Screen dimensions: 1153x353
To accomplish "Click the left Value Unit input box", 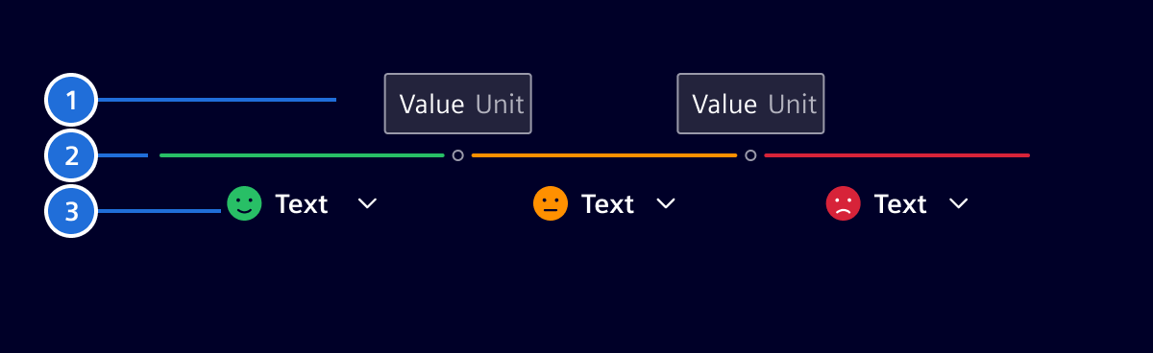I will (458, 104).
